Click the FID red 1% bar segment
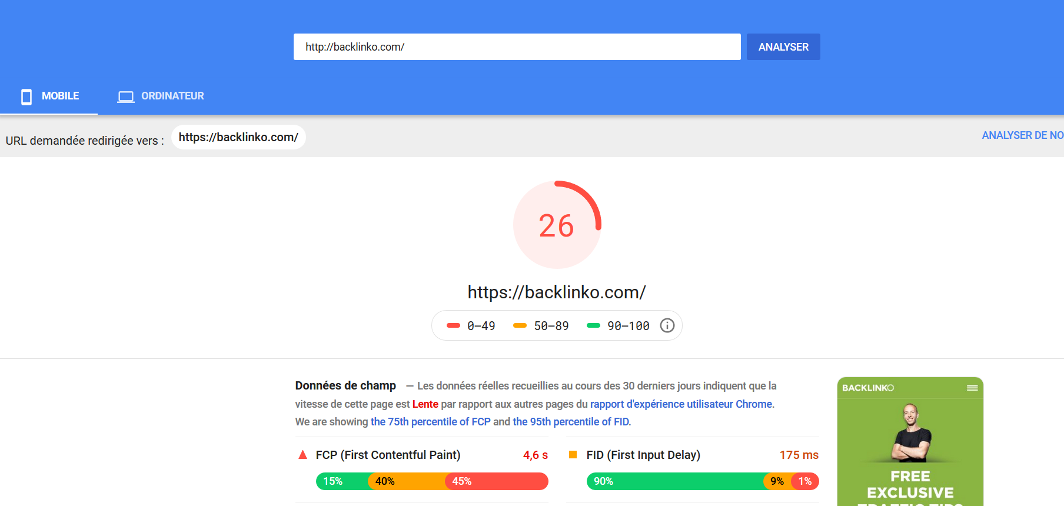This screenshot has height=506, width=1064. [x=805, y=481]
